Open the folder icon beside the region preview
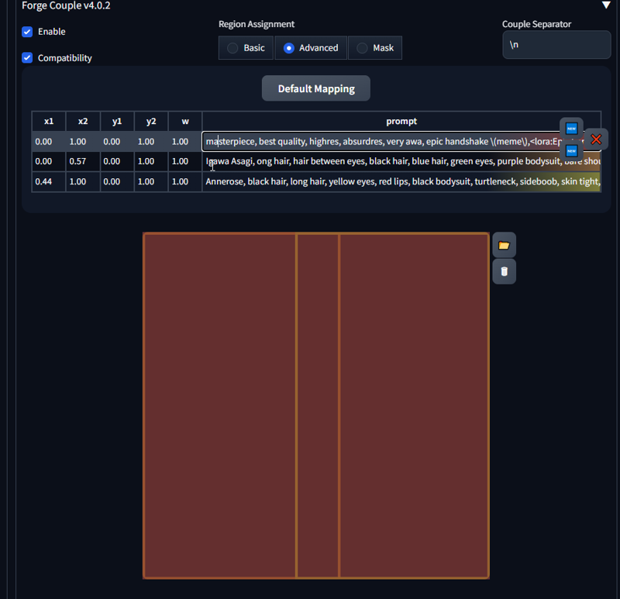The width and height of the screenshot is (620, 599). coord(504,246)
